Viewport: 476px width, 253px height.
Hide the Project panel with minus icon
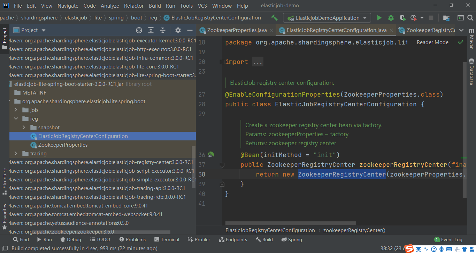coord(190,30)
